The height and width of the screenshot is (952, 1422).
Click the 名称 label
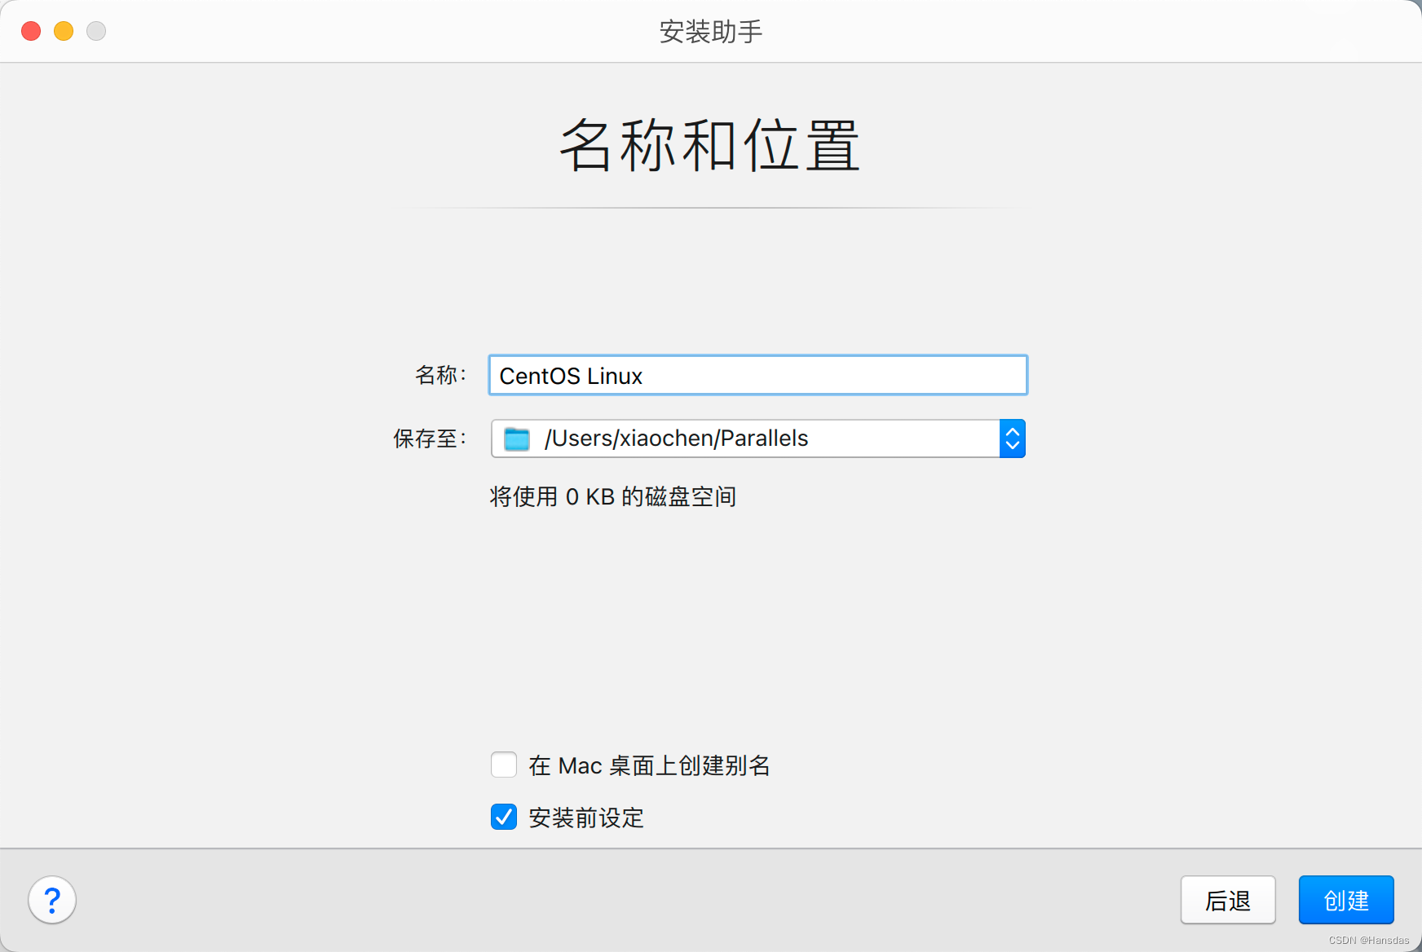[441, 375]
